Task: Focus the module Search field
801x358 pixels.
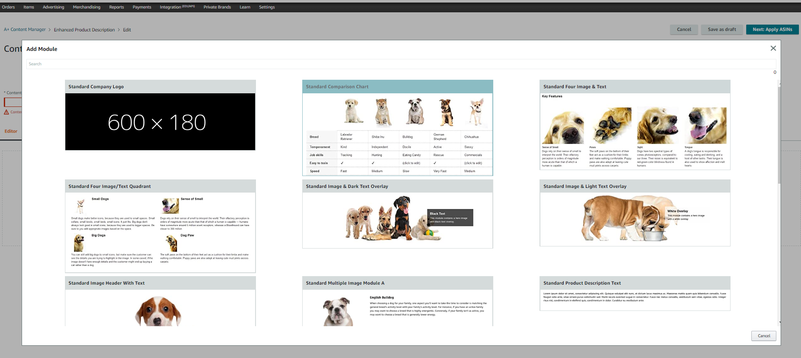Action: [401, 64]
